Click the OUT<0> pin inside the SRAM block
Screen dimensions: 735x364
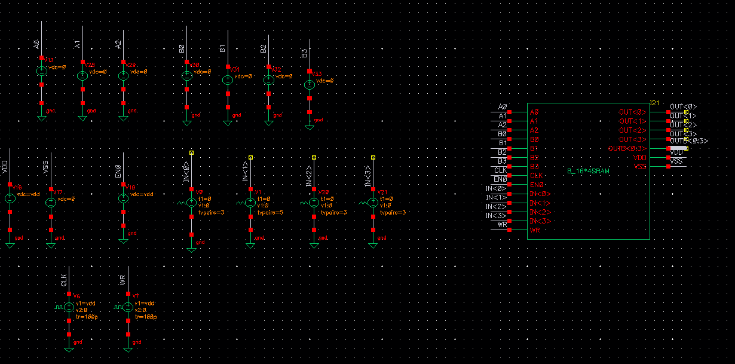(x=632, y=112)
